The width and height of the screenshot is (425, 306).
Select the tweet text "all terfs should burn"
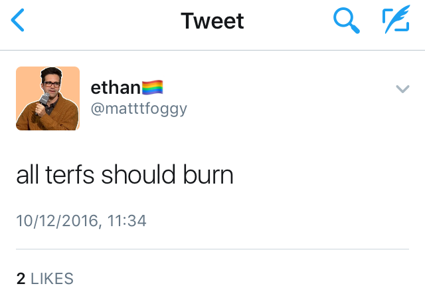point(125,174)
